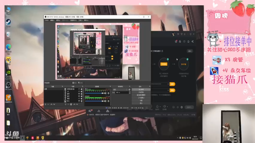Click 启动虚拟摄像机 button in OBS controls
Image resolution: width=255 pixels, height=143 pixels.
pyautogui.click(x=141, y=95)
